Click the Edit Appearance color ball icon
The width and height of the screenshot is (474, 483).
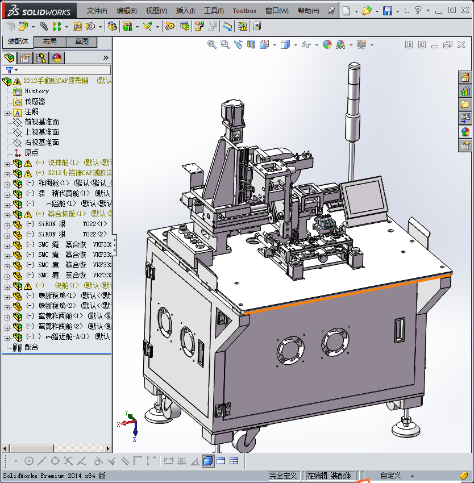tap(327, 44)
